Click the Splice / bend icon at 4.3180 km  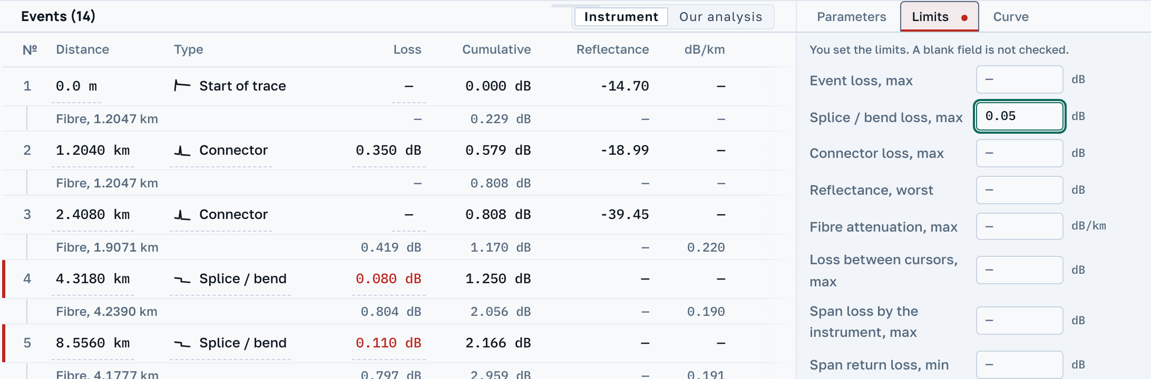pos(182,280)
